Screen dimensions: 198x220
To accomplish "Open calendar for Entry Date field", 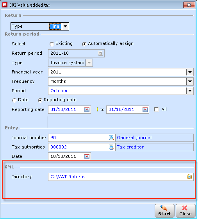I will [87, 156].
